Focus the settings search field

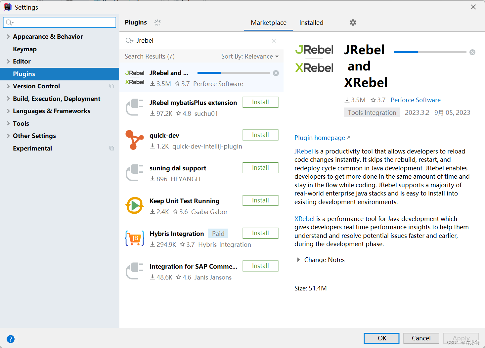click(60, 22)
